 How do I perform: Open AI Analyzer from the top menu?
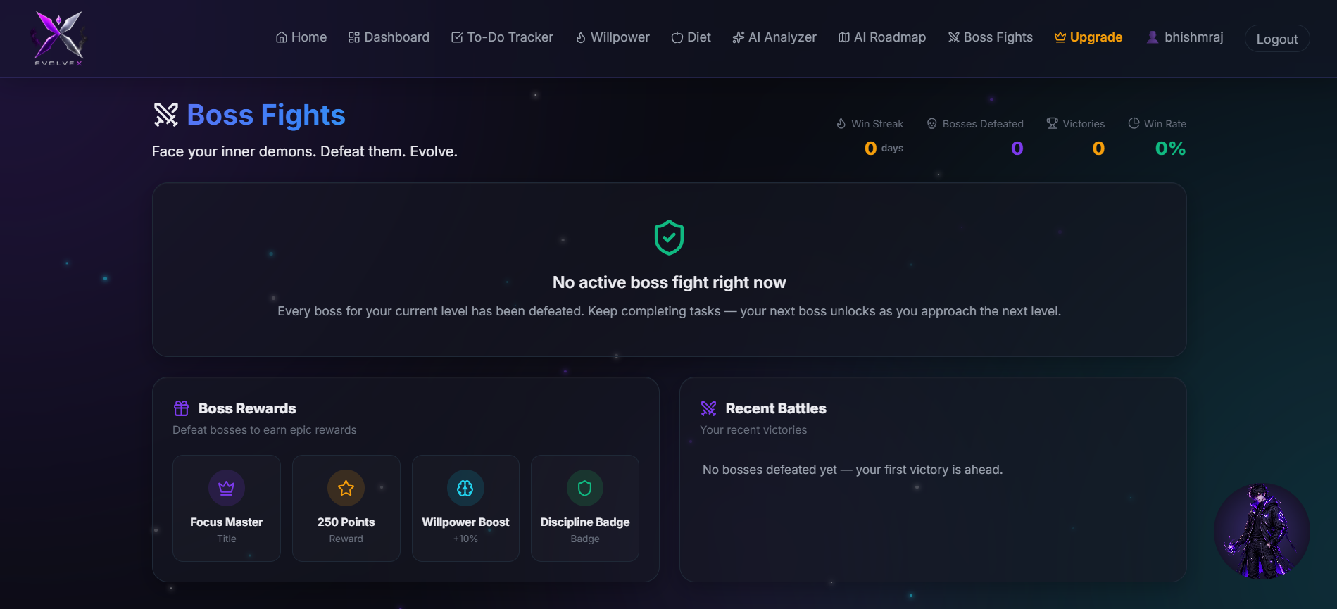[774, 37]
